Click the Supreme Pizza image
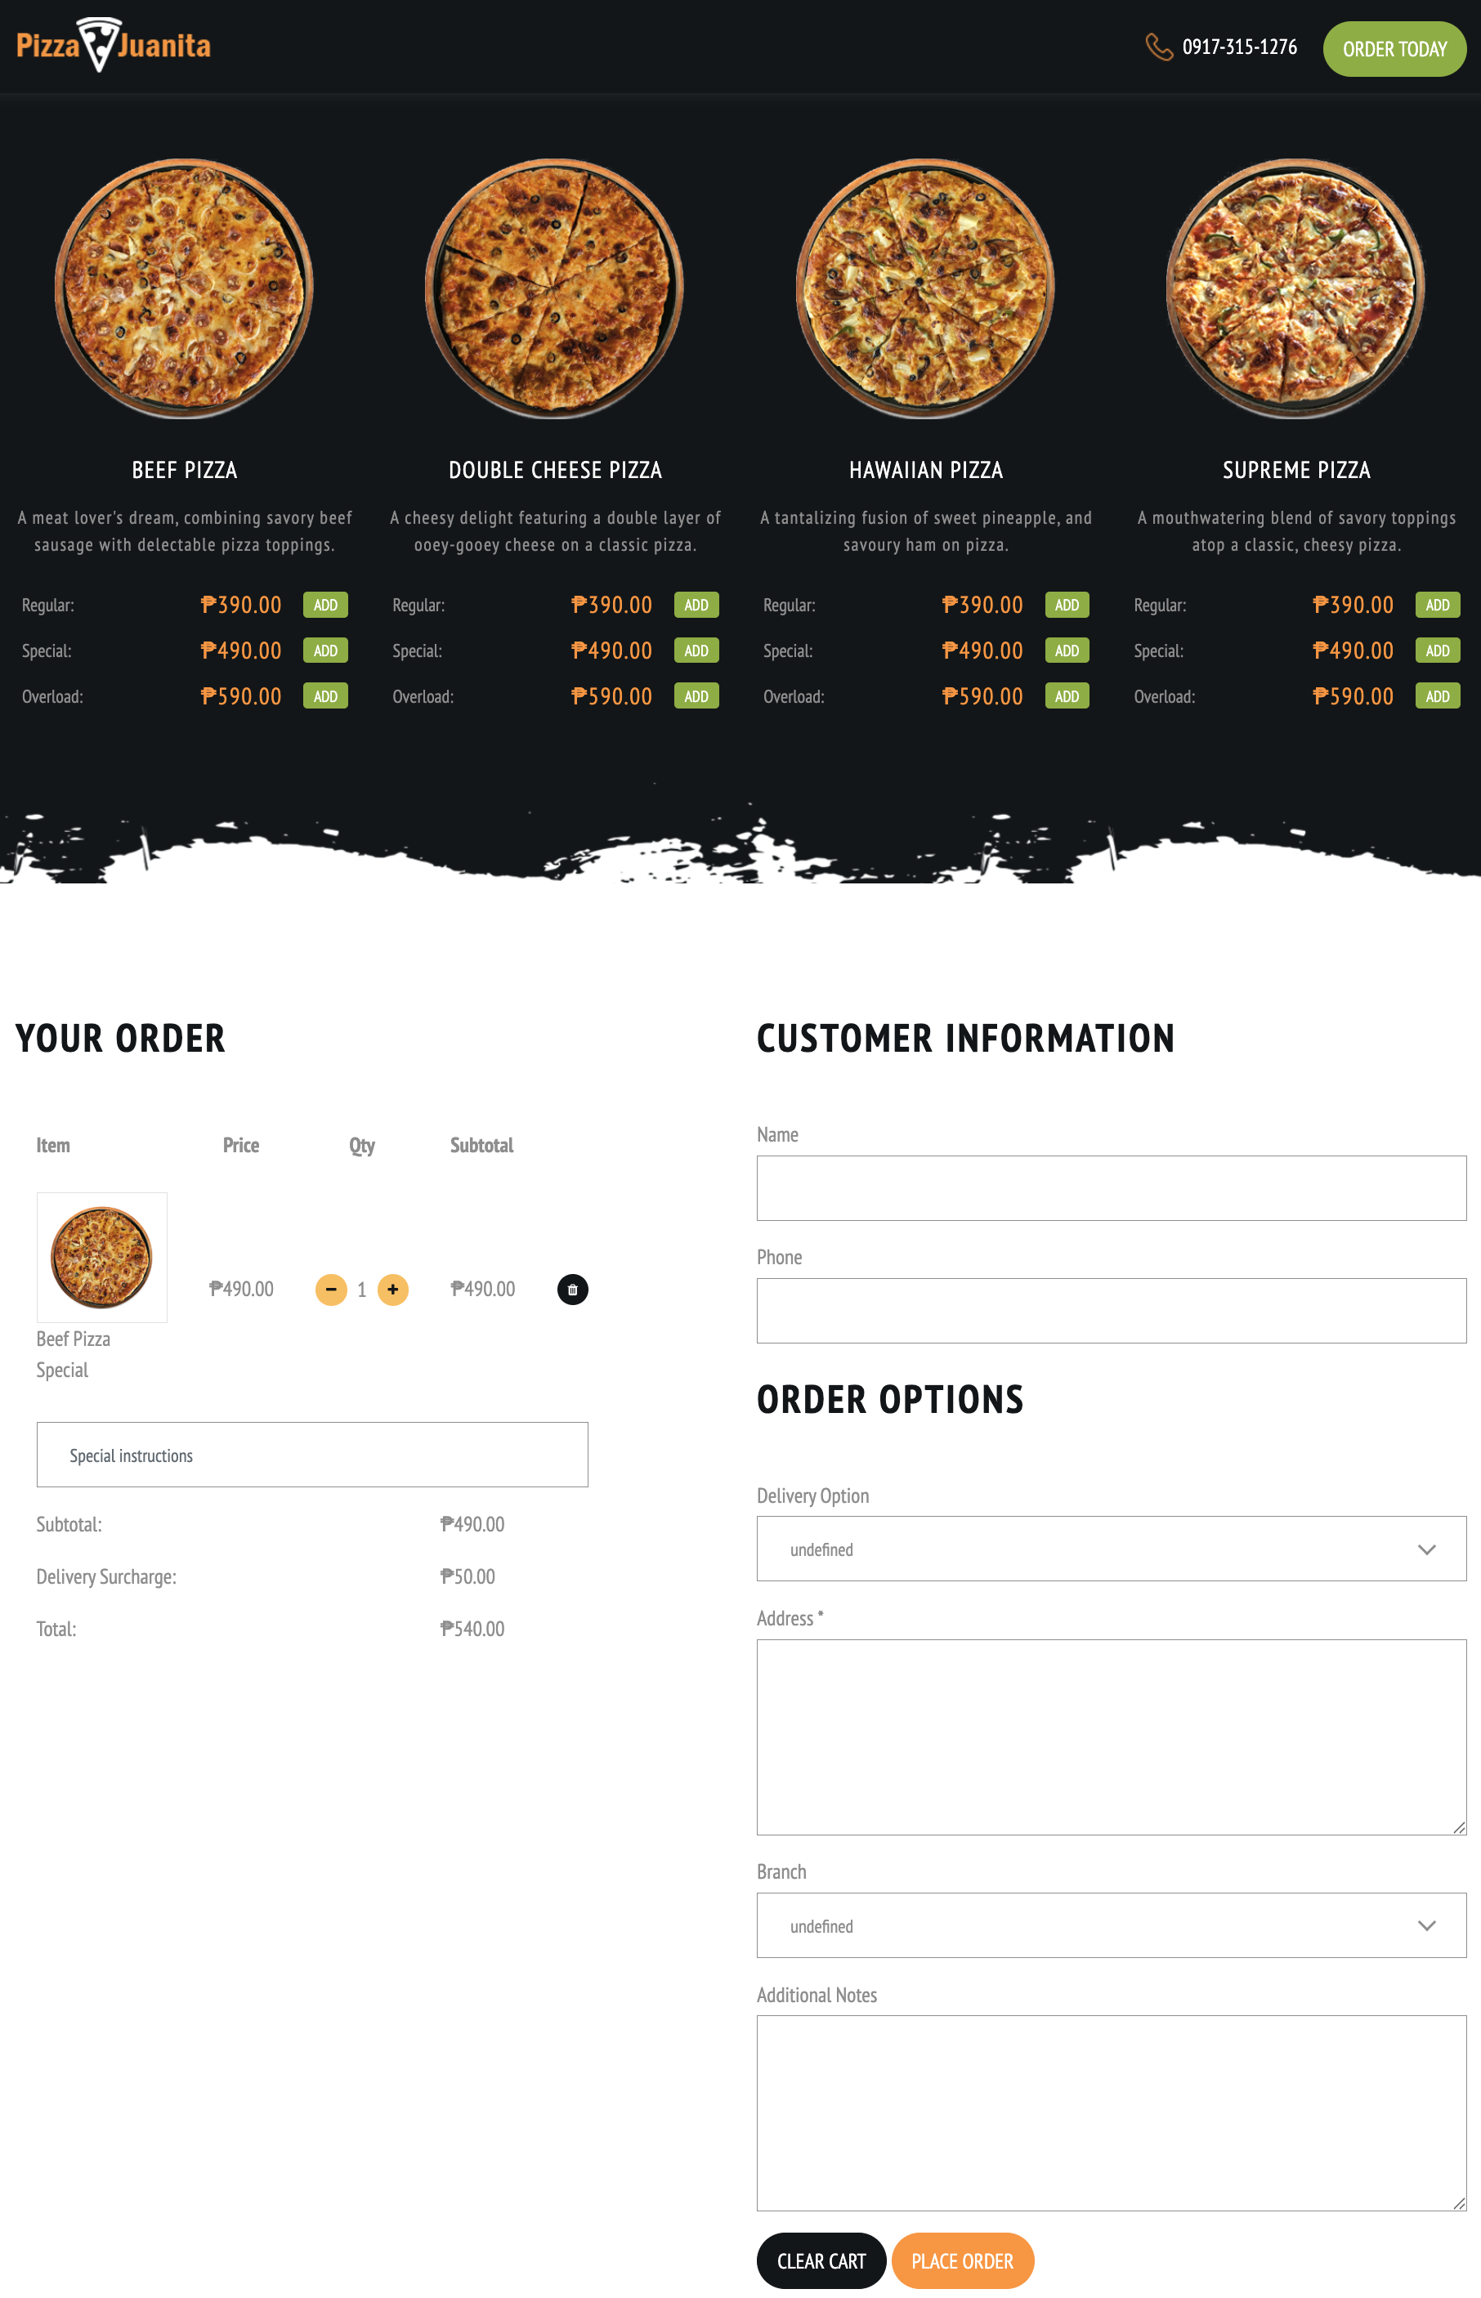The image size is (1481, 2298). [1295, 288]
